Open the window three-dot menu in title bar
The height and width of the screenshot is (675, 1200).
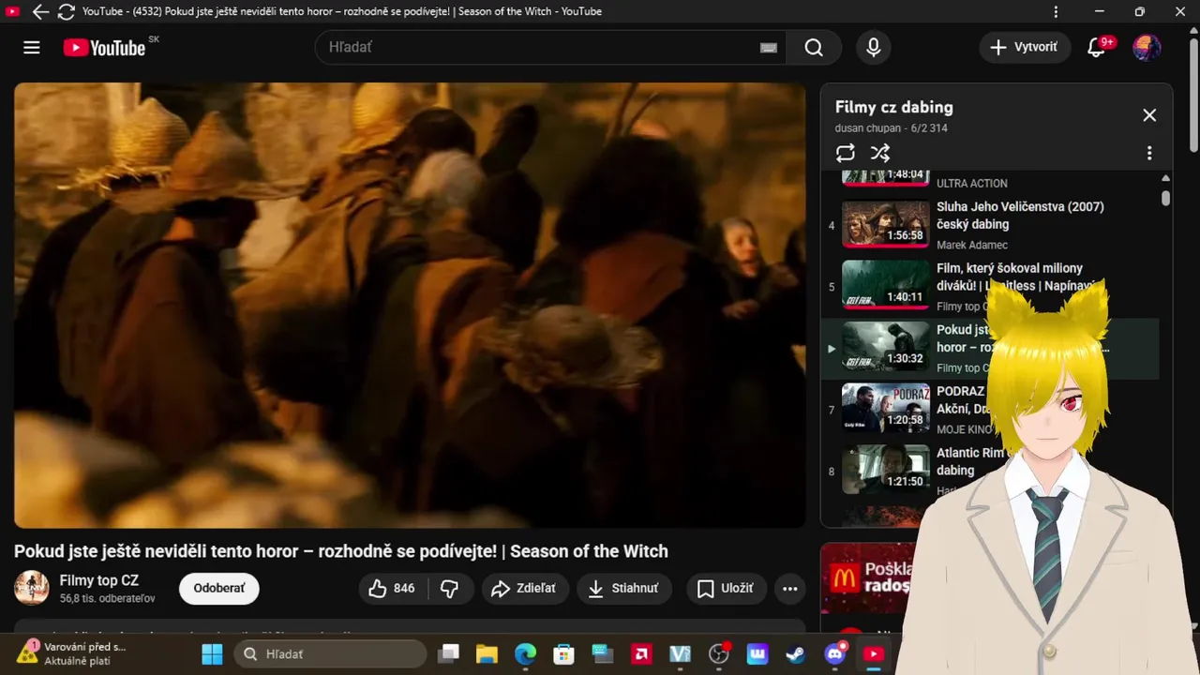(1057, 12)
